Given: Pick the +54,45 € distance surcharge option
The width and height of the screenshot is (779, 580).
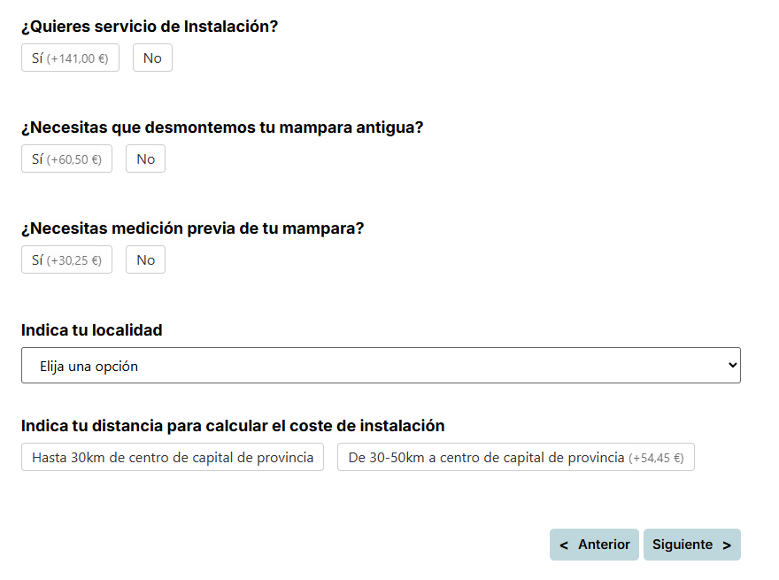Looking at the screenshot, I should pyautogui.click(x=515, y=456).
